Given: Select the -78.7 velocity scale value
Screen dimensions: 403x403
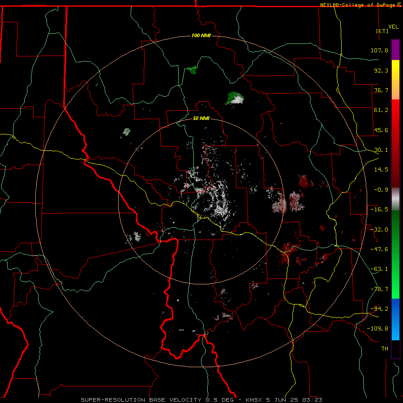Looking at the screenshot, I should 379,289.
